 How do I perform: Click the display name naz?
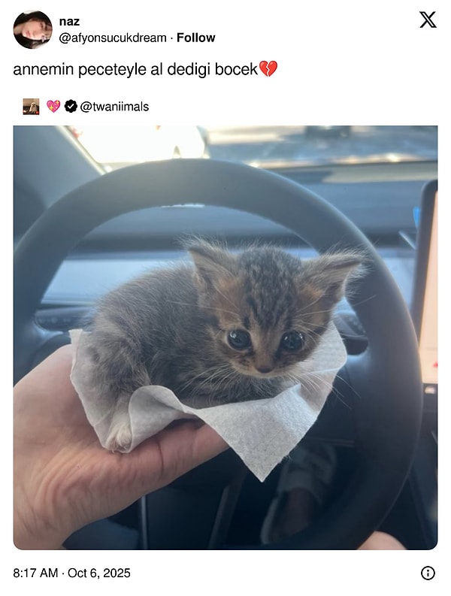69,22
